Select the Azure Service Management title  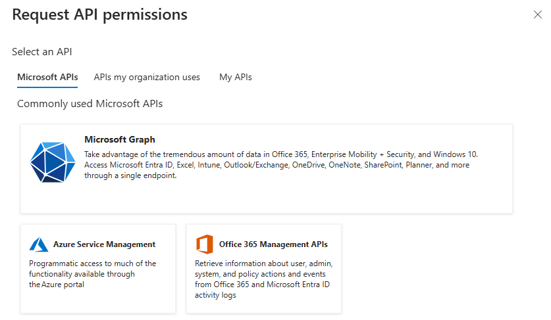coord(104,244)
